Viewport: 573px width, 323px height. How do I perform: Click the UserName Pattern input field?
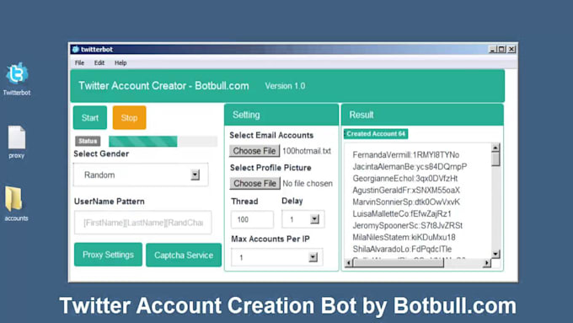tap(143, 223)
